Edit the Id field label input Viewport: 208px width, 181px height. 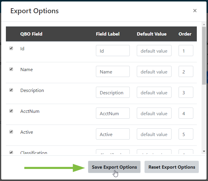coord(113,51)
